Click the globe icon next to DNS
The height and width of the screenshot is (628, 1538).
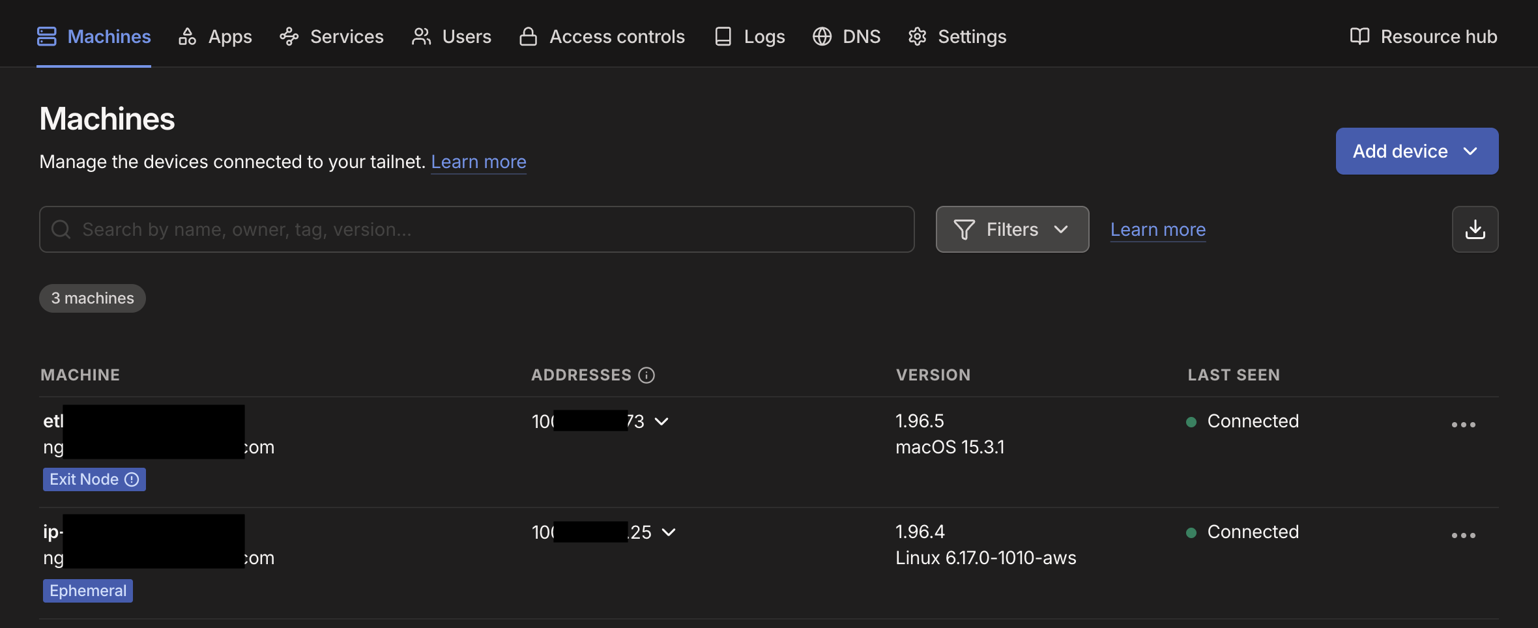(x=822, y=36)
